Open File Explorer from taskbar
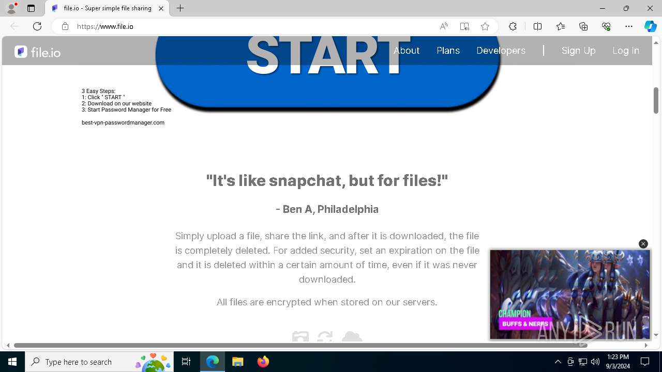Screen dimensions: 662x372 click(237, 362)
